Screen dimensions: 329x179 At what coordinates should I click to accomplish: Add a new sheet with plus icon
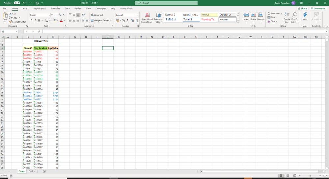(x=44, y=171)
